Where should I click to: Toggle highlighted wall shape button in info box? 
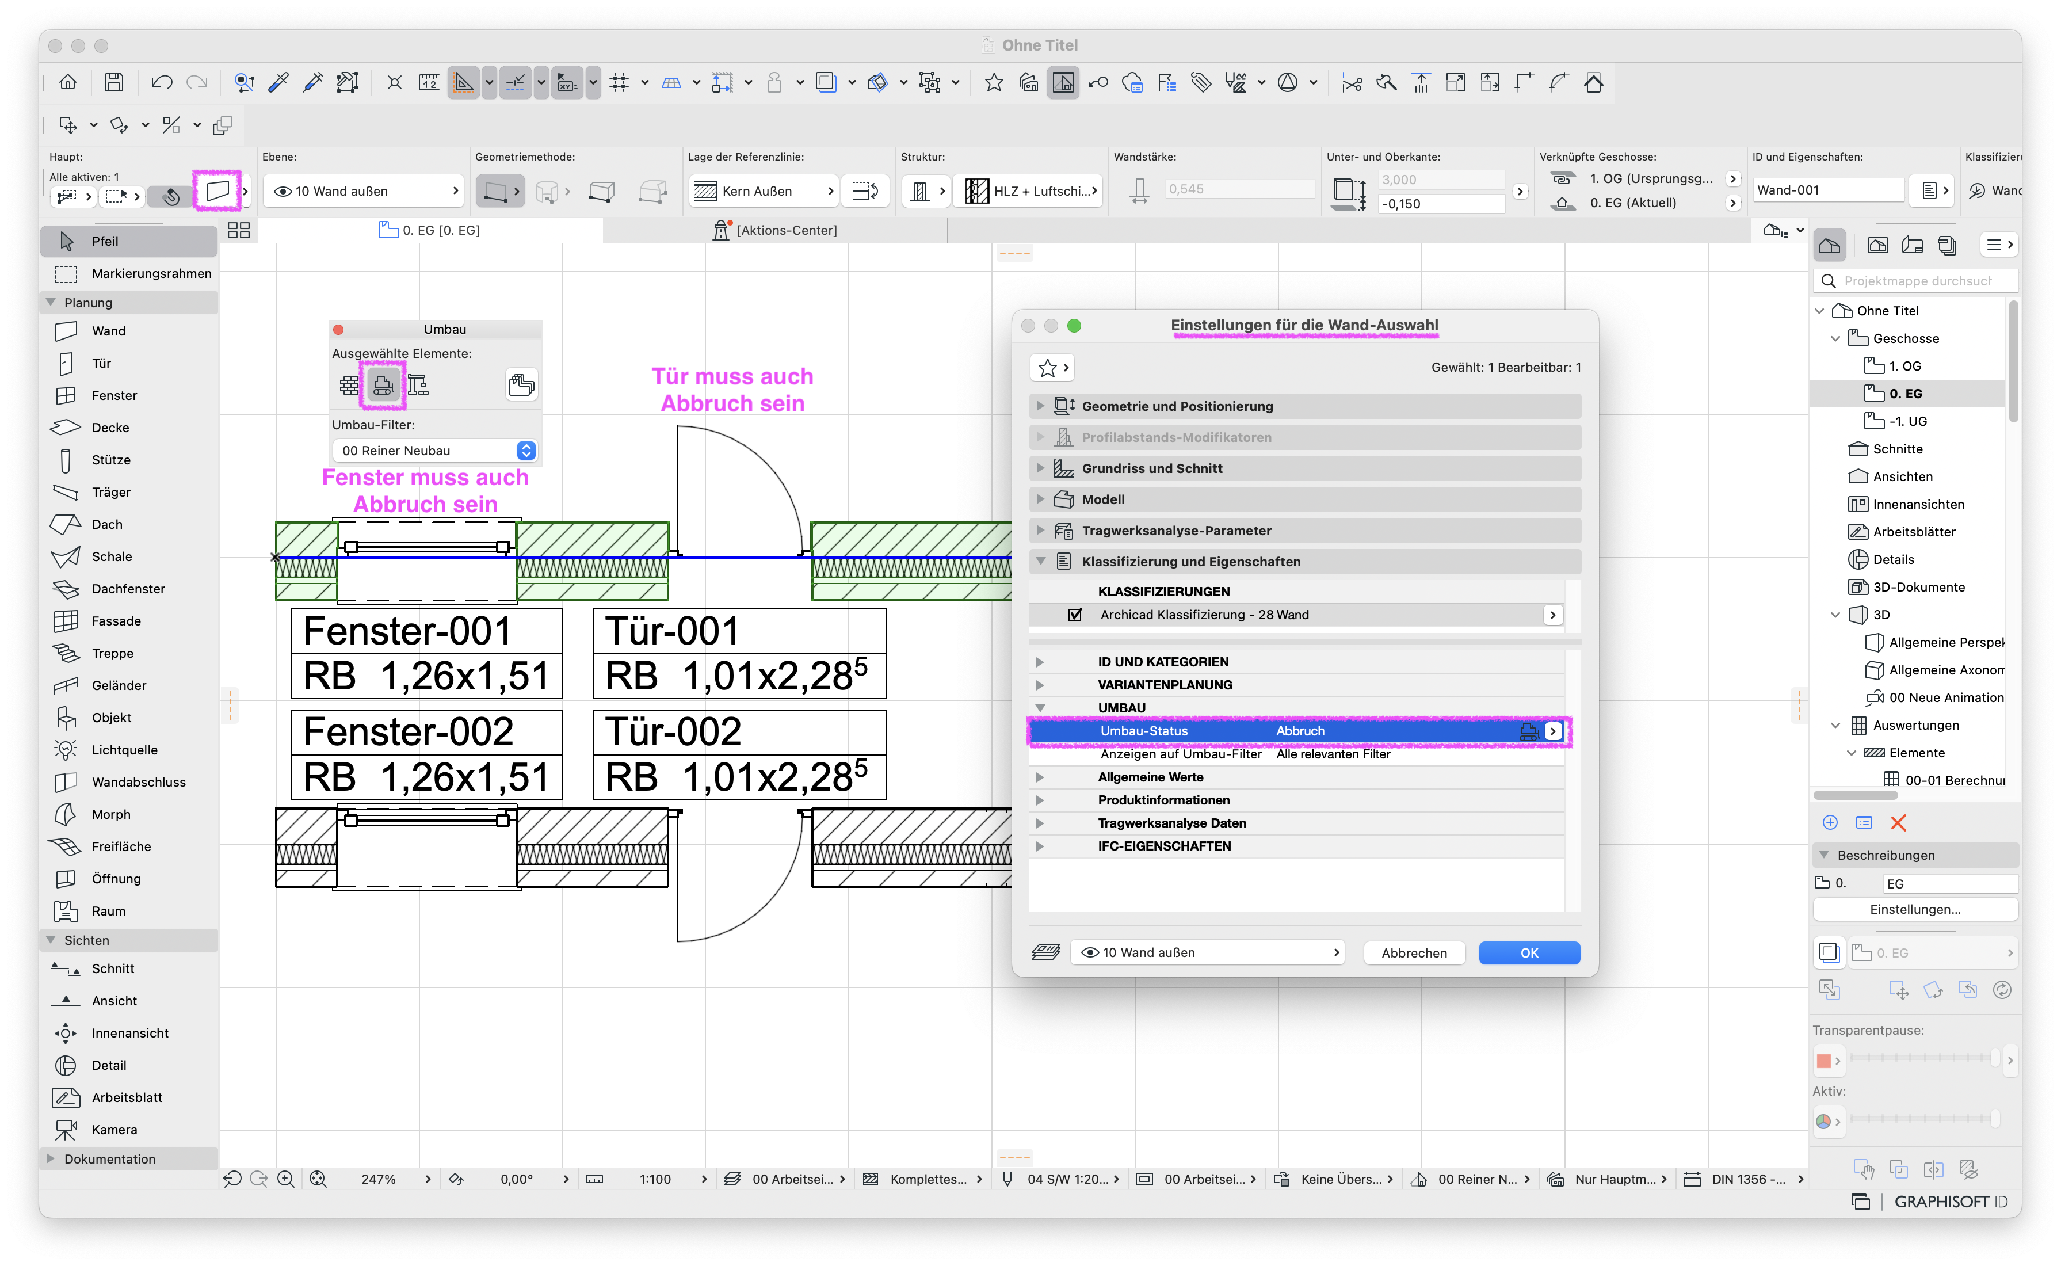tap(217, 191)
